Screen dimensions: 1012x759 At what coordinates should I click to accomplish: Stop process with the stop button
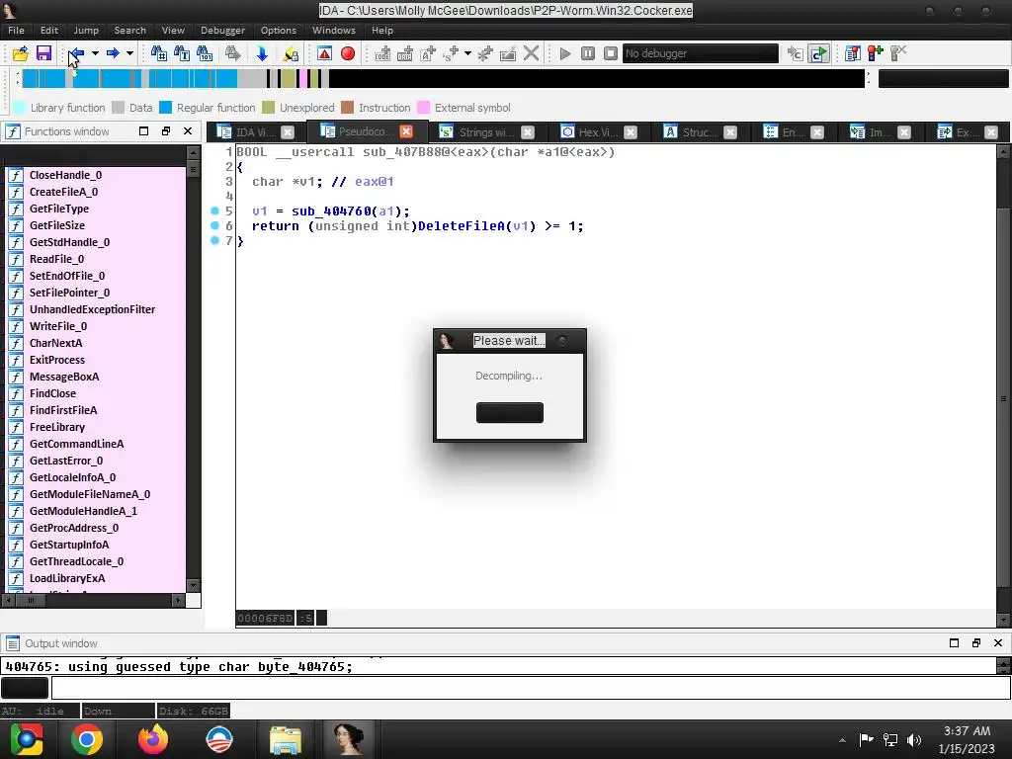pos(610,53)
